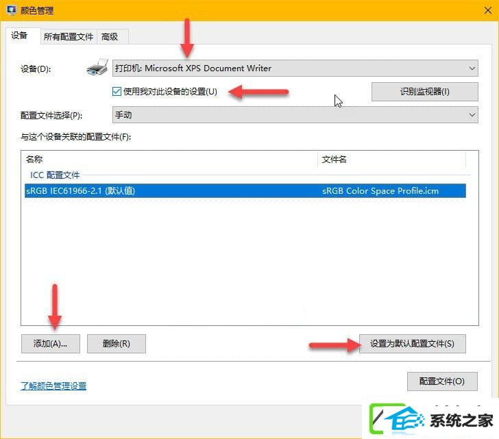Screen dimensions: 499x439
Task: Click the printer icon beside device dropdown
Action: coord(97,67)
